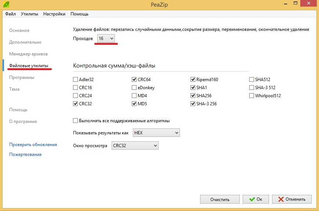319x211 pixels.
Task: Minimize the PeaZip window
Action: (286, 4)
